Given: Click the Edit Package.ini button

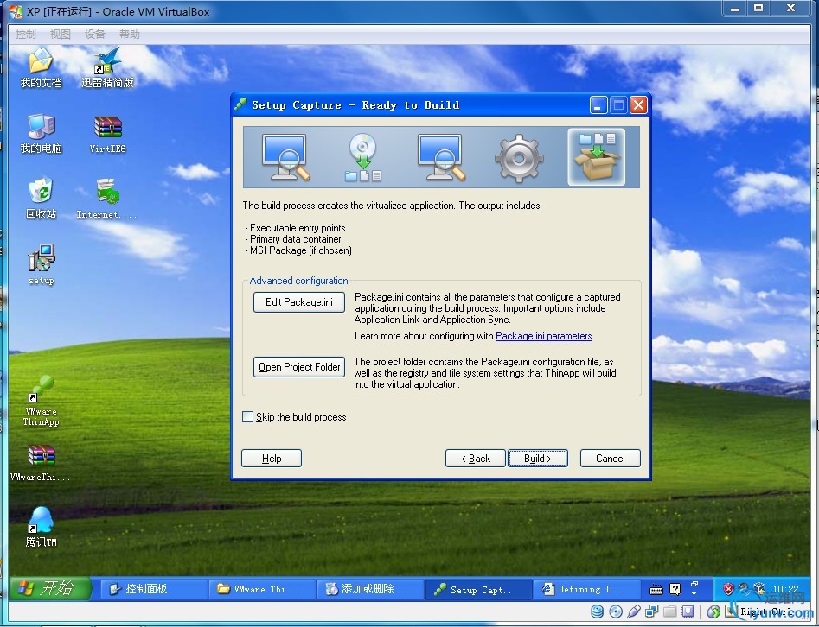Looking at the screenshot, I should pos(298,302).
